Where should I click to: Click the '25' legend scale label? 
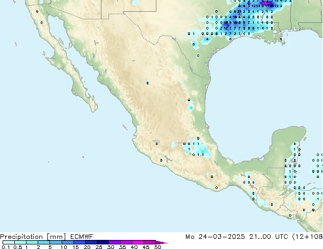pyautogui.click(x=99, y=247)
